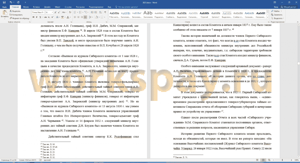The height and width of the screenshot is (163, 300).
Task: Open the Рассылки tab
Action: pos(80,7)
